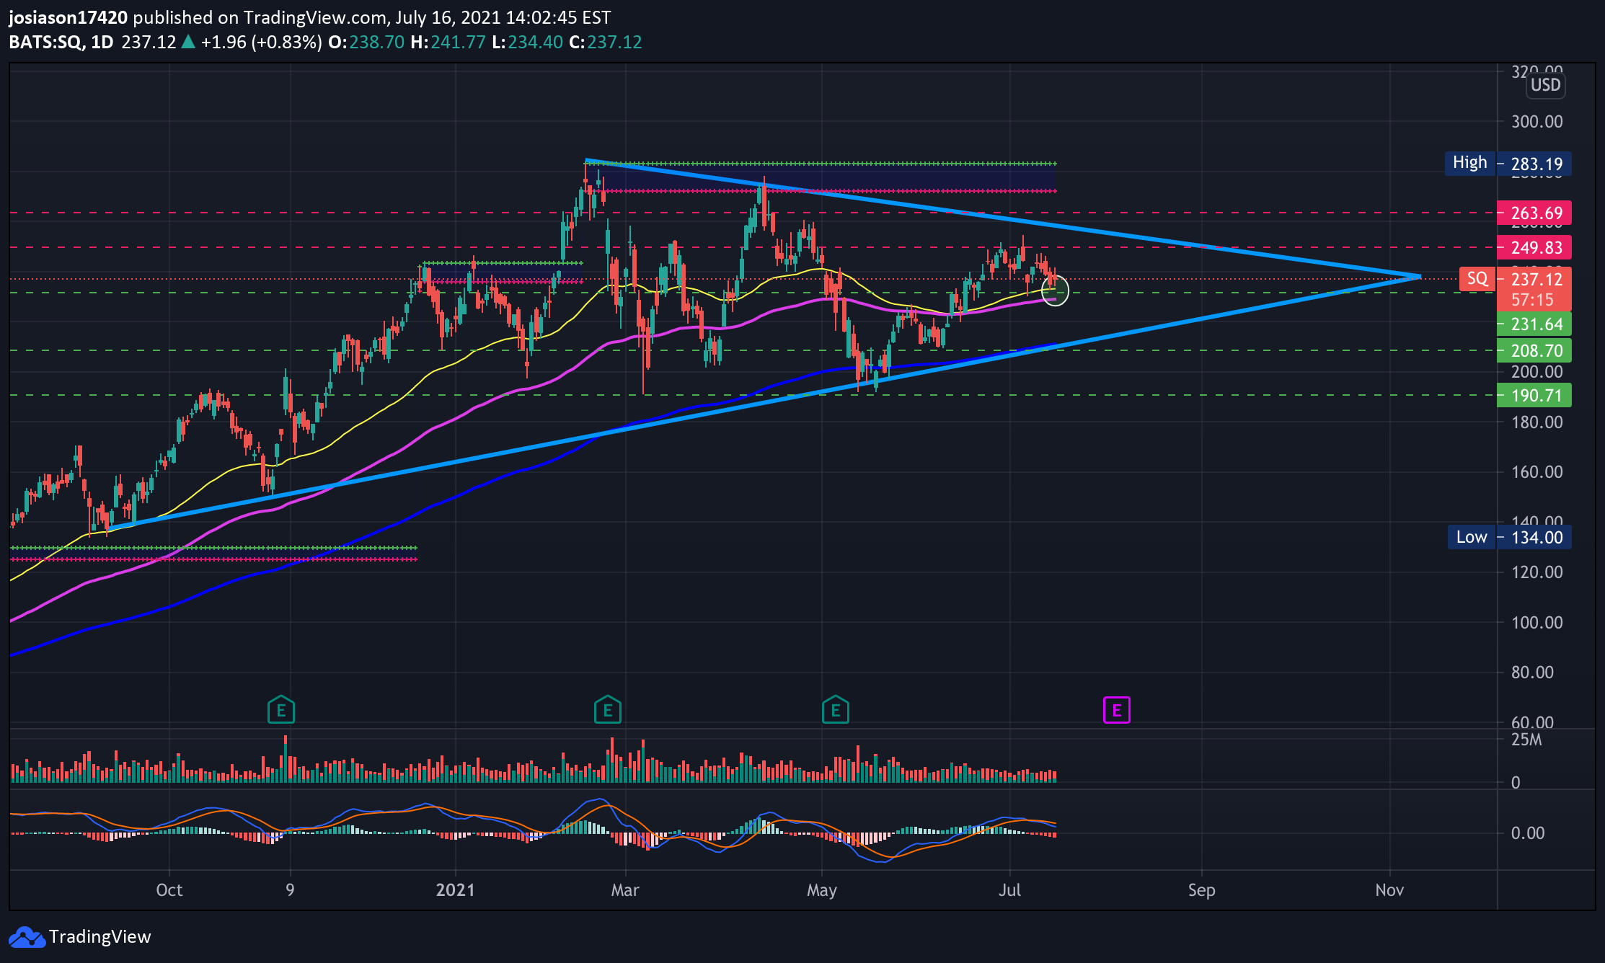
Task: Click the Low 134.00 price label
Action: coord(1509,537)
